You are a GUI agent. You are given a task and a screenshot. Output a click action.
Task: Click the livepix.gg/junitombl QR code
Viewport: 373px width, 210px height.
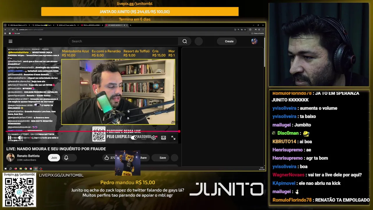click(x=19, y=192)
